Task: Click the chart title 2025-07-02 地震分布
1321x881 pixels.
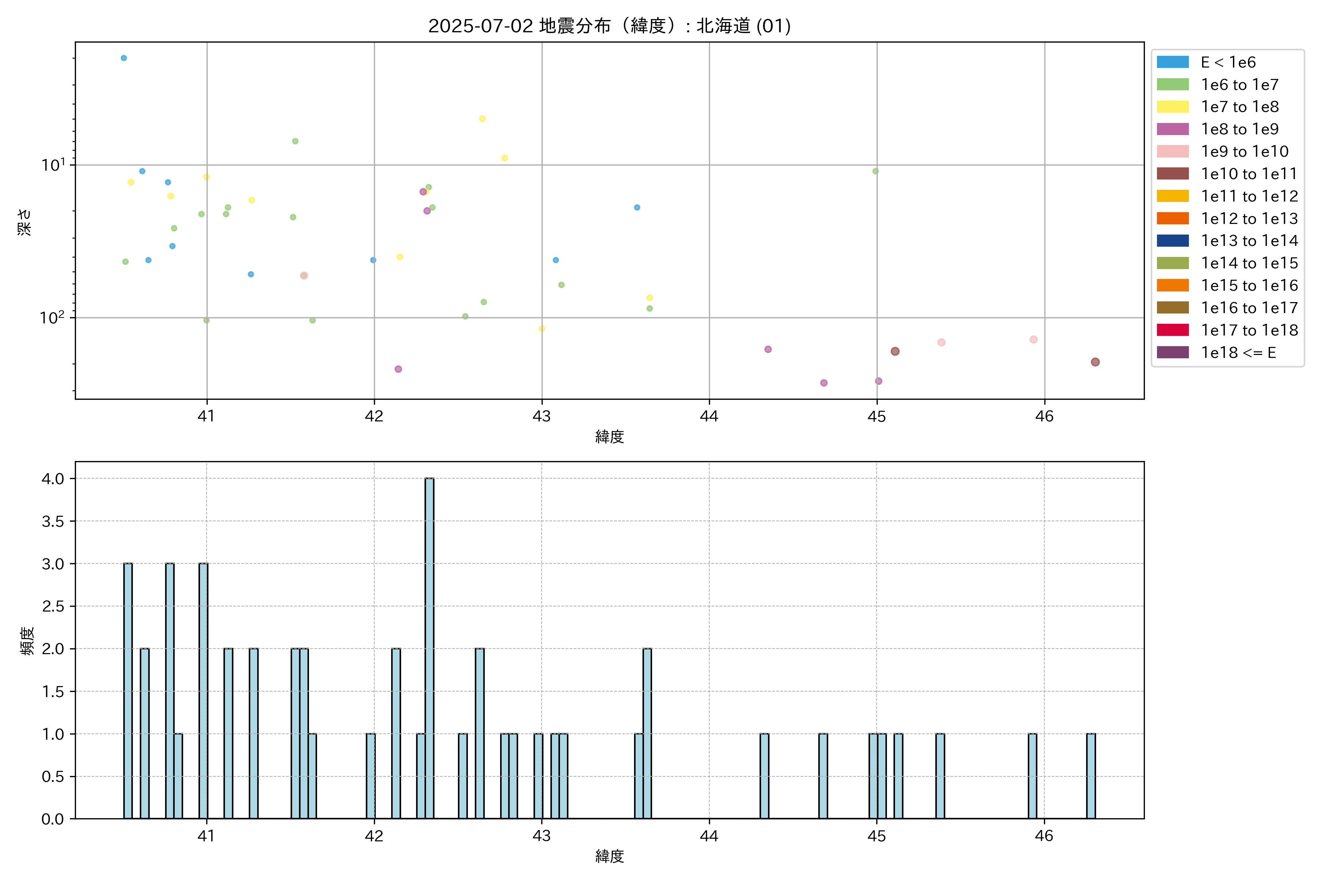Action: point(609,26)
